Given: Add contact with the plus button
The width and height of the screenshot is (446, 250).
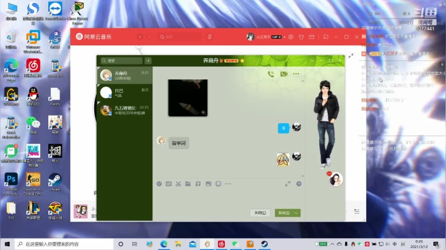Looking at the screenshot, I should 148,61.
